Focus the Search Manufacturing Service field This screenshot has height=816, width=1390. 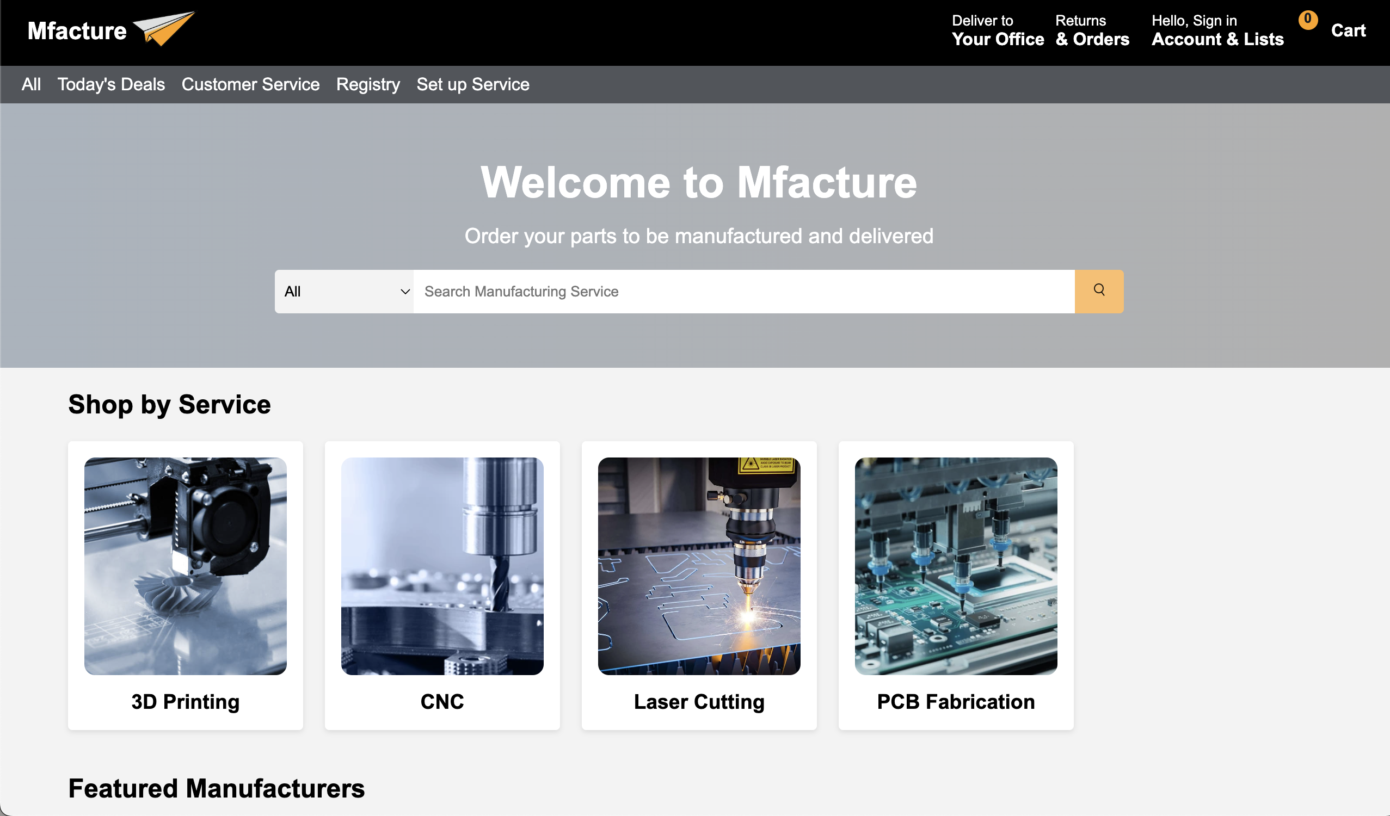pyautogui.click(x=744, y=291)
